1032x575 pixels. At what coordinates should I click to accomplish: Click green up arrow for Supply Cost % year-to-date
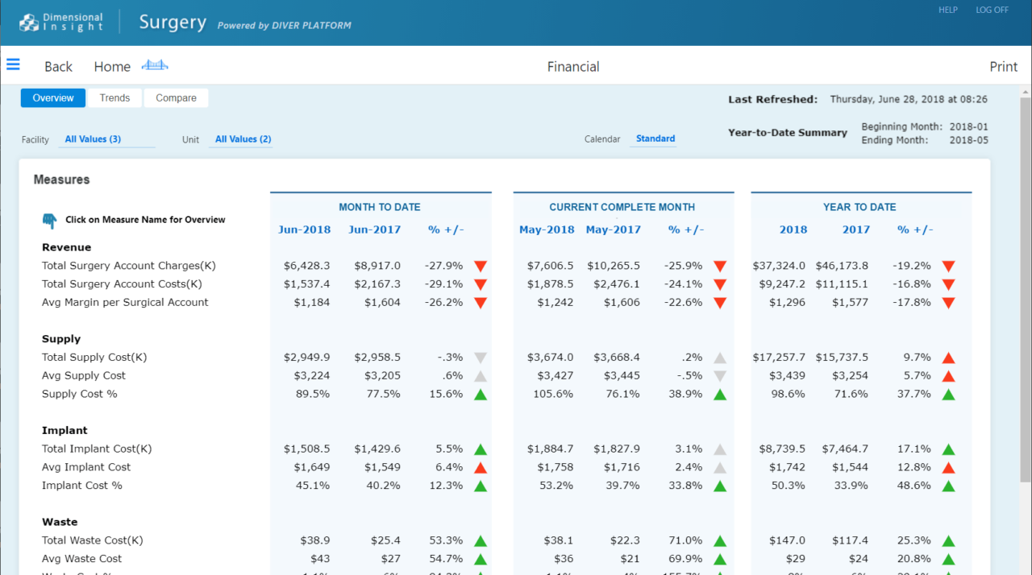click(948, 395)
